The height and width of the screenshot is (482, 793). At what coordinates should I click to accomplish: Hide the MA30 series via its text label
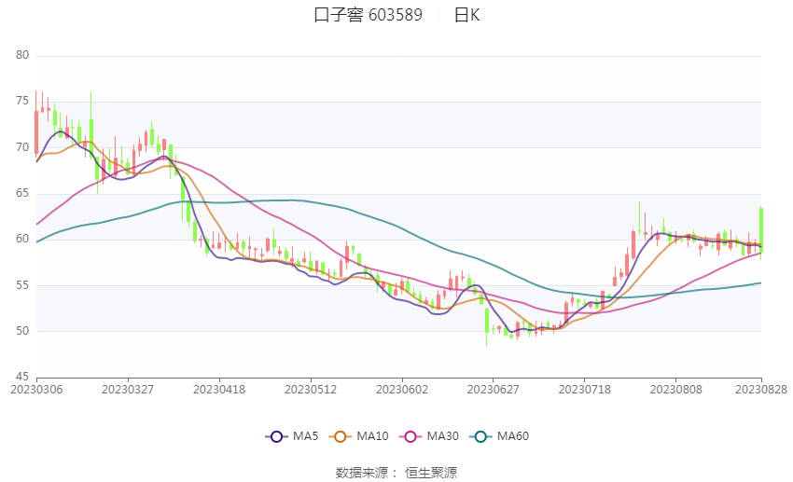[442, 436]
